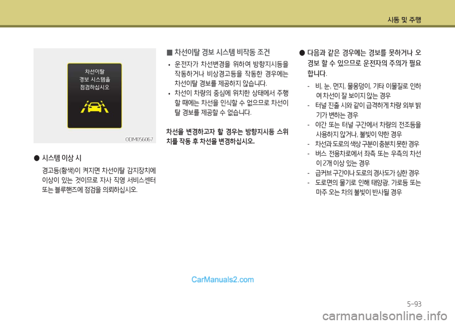Click the heading '시스템 이상 시'
455x324 pixels.
(62, 158)
